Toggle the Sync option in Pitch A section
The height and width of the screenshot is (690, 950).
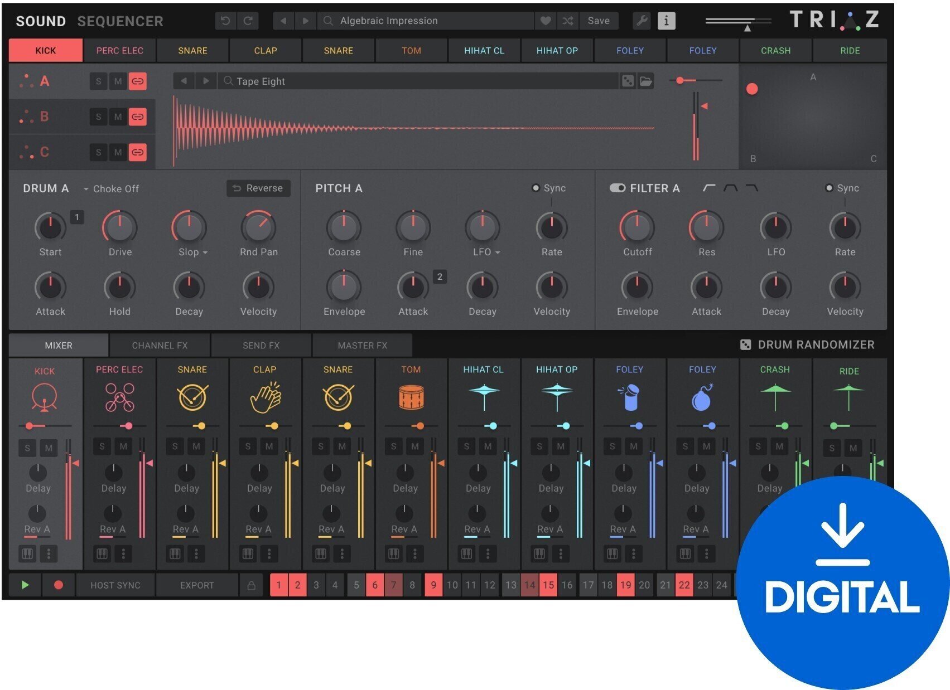point(537,188)
